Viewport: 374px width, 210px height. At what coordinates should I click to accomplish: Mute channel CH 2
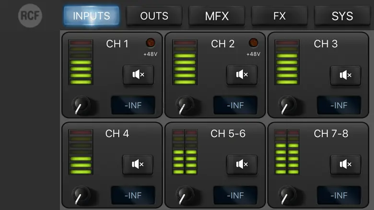(242, 75)
